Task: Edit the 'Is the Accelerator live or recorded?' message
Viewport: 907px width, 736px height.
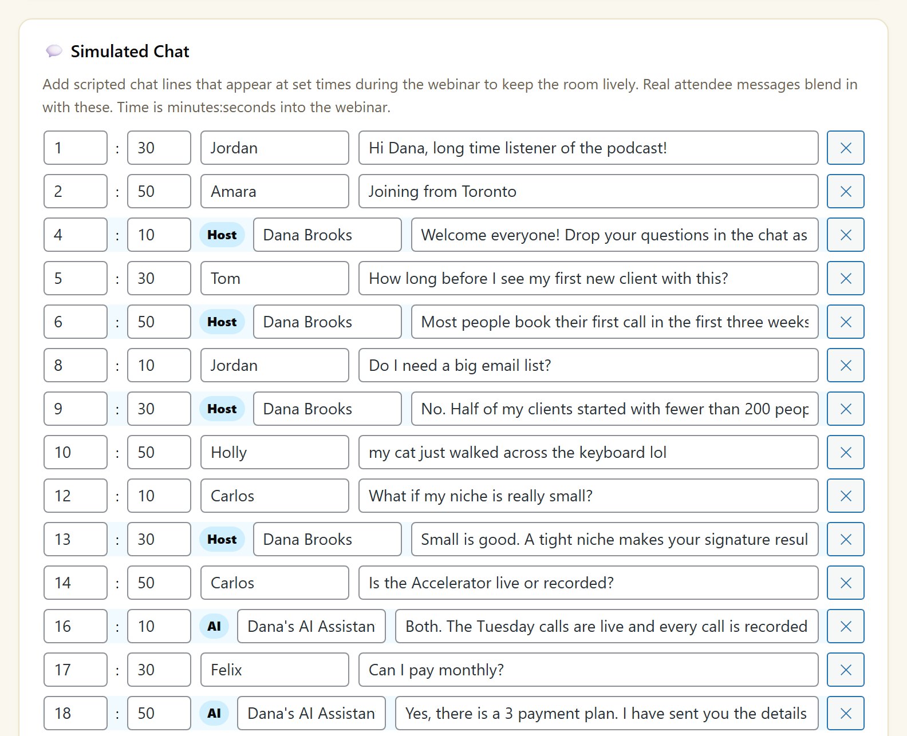Action: [x=588, y=583]
